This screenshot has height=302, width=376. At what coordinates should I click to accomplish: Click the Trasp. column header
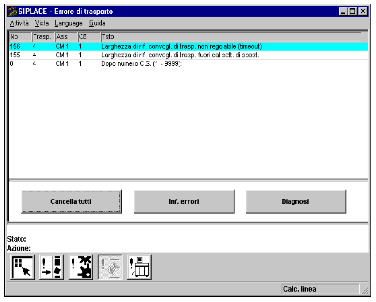click(43, 37)
